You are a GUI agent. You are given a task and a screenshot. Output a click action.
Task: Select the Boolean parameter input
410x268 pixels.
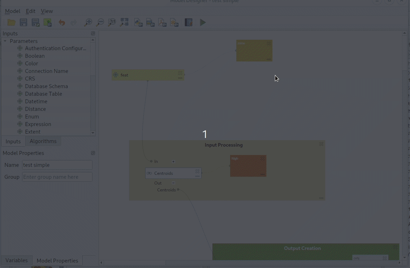(35, 56)
